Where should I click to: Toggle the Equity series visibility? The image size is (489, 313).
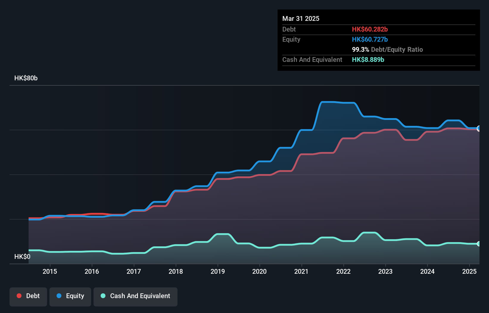[x=70, y=297]
